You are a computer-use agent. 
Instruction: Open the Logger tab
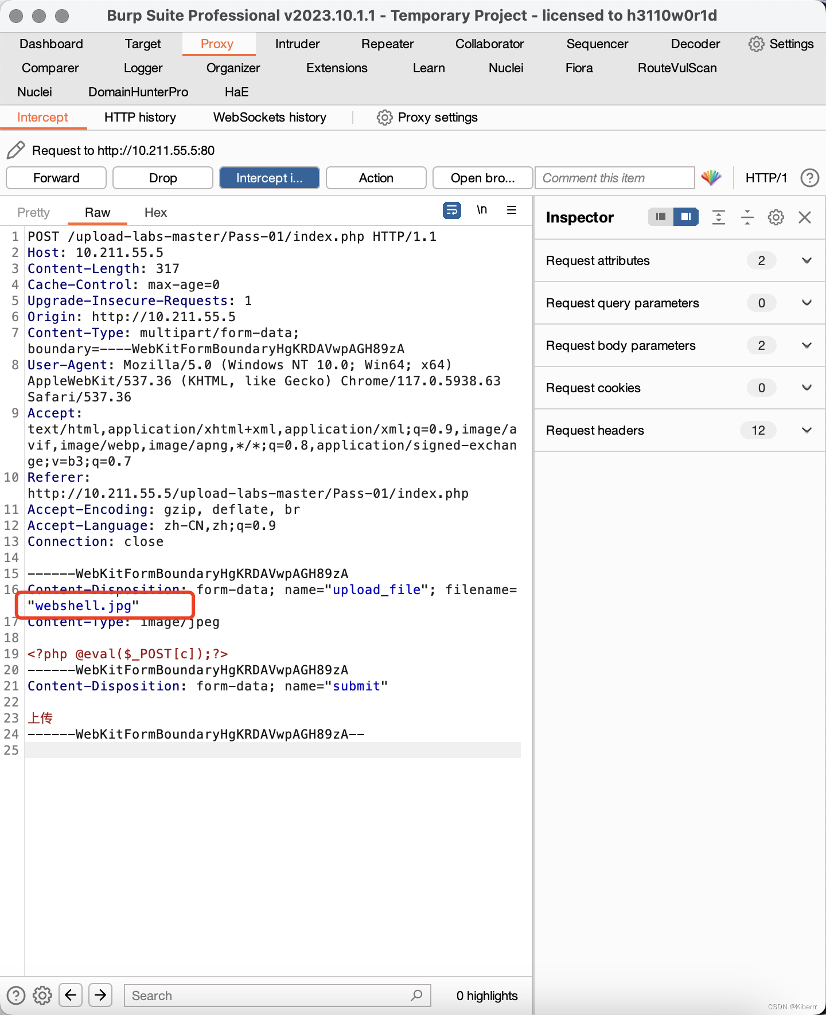click(x=143, y=68)
